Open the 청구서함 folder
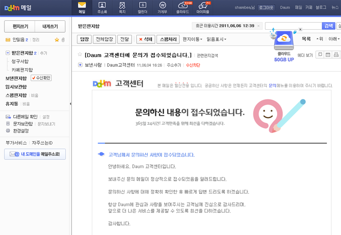The height and width of the screenshot is (235, 341). click(20, 62)
